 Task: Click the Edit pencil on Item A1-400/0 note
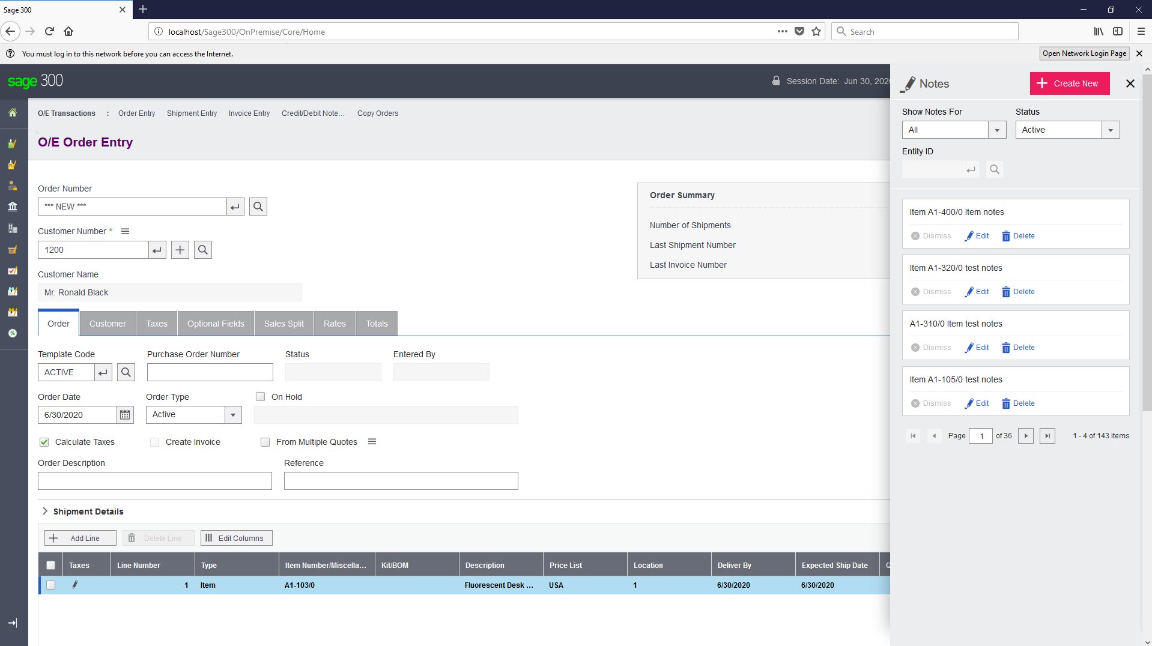[x=977, y=236]
